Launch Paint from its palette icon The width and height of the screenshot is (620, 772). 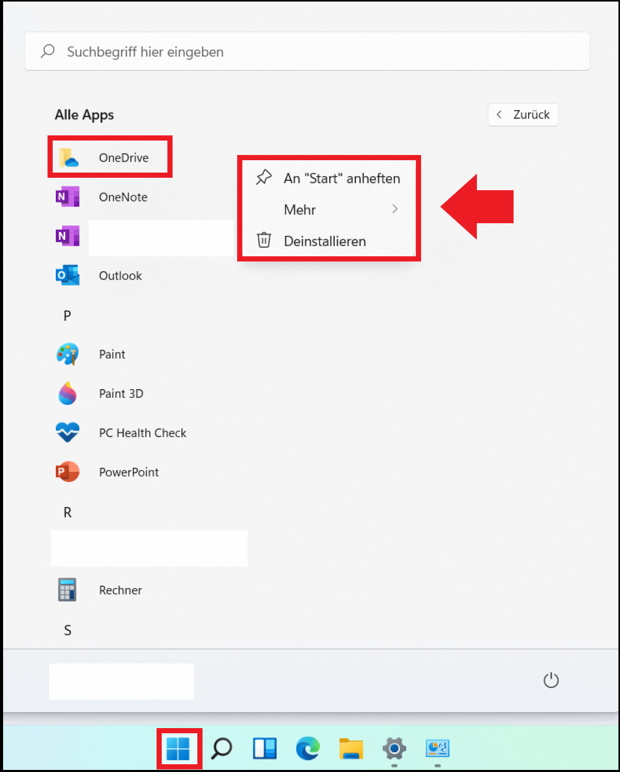click(68, 354)
